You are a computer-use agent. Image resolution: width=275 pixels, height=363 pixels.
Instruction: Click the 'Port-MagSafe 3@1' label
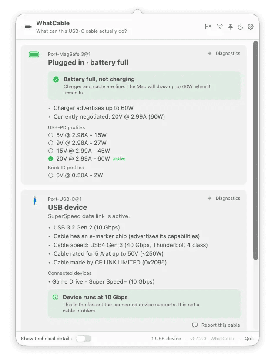[69, 54]
